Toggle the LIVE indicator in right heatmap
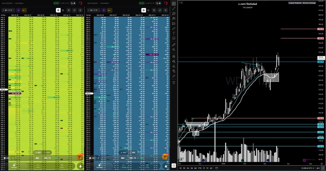Viewport: 326px width, 171px height. point(142,3)
